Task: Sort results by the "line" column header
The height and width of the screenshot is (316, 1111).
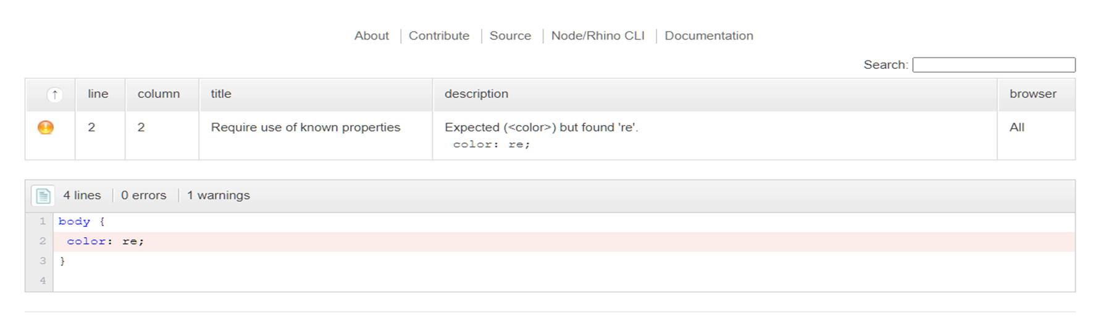Action: coord(98,94)
